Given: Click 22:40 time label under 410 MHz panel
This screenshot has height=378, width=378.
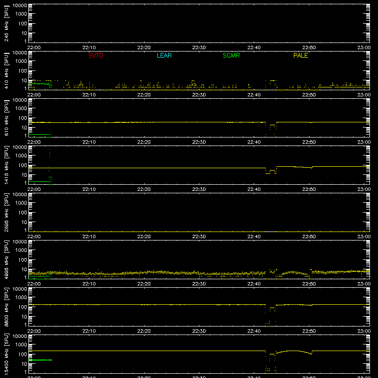Looking at the screenshot, I should point(254,95).
